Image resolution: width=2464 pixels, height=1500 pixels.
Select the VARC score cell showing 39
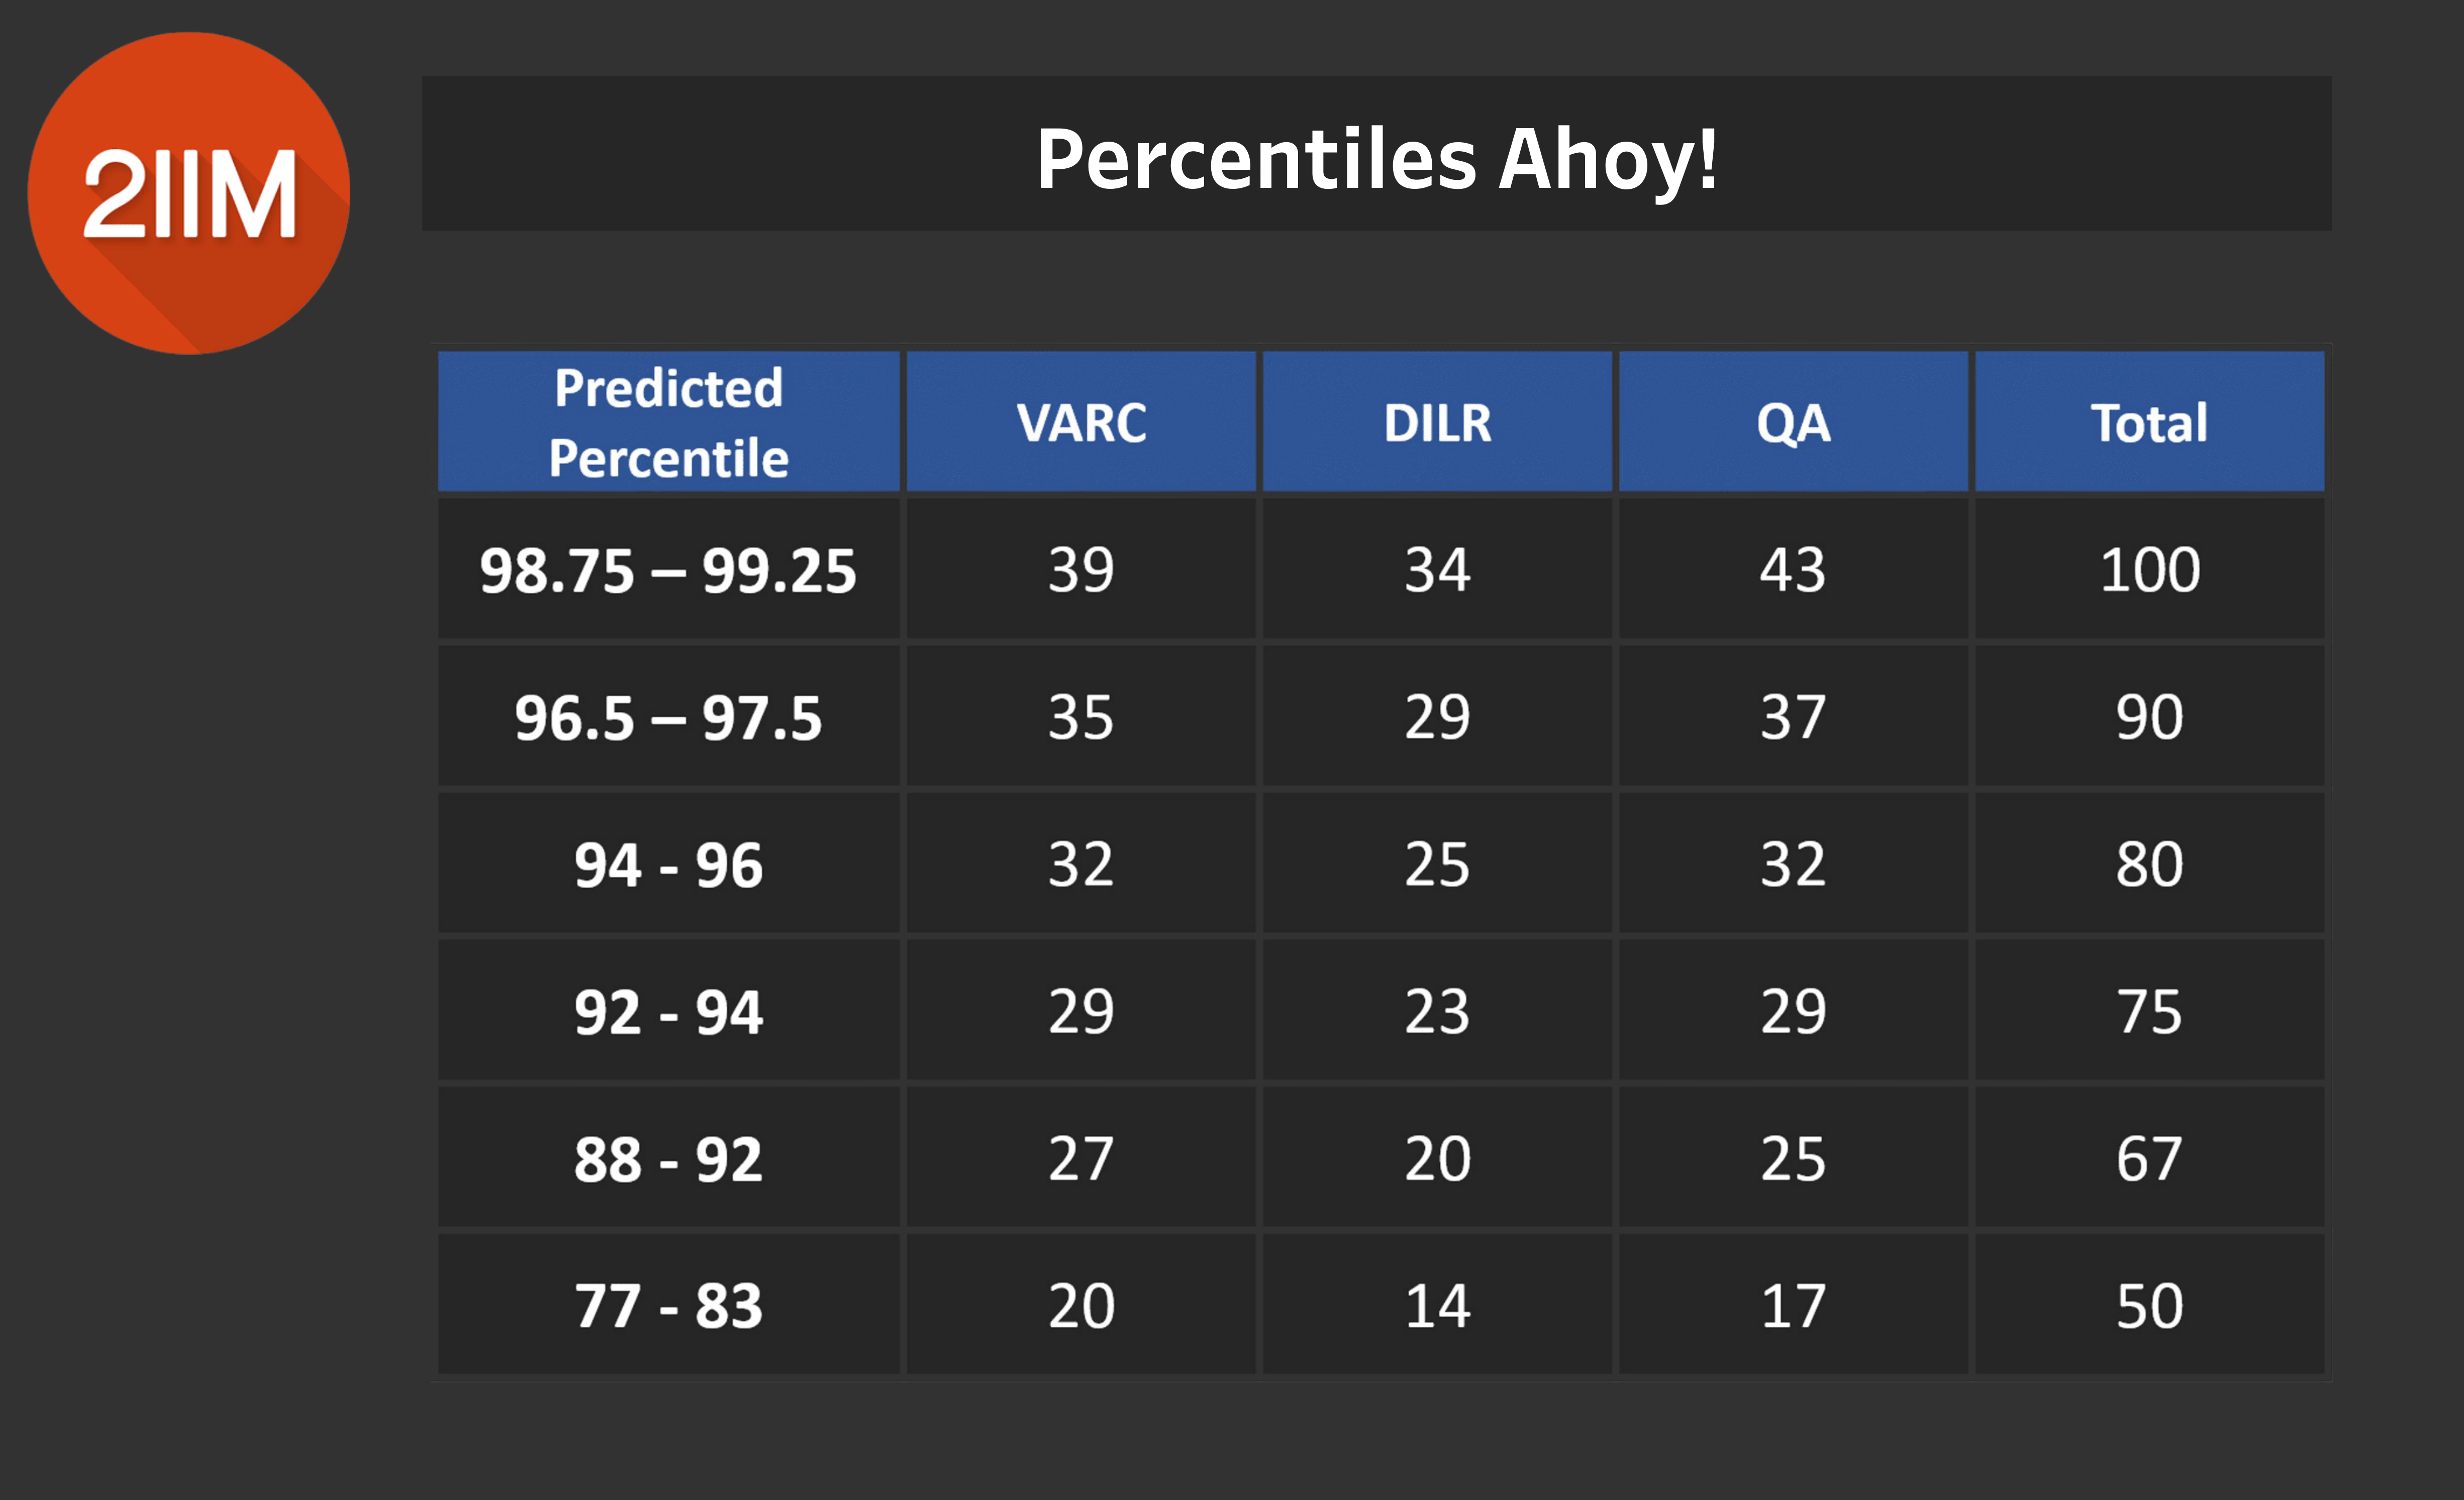(1081, 570)
